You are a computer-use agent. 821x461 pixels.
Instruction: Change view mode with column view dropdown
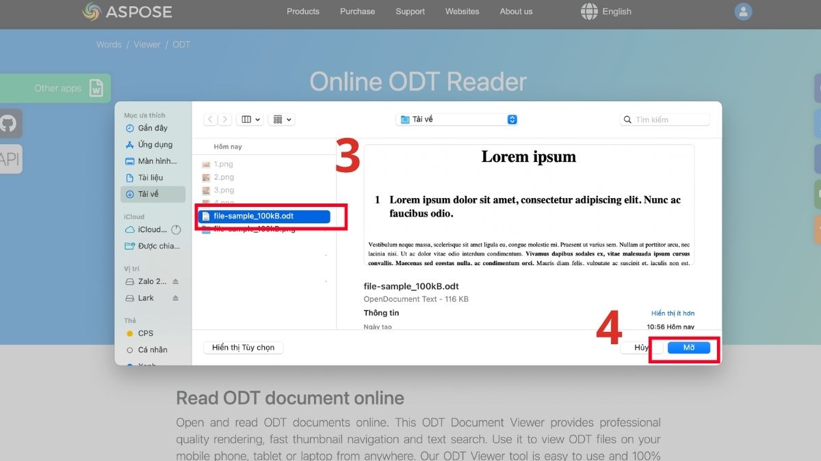tap(250, 120)
